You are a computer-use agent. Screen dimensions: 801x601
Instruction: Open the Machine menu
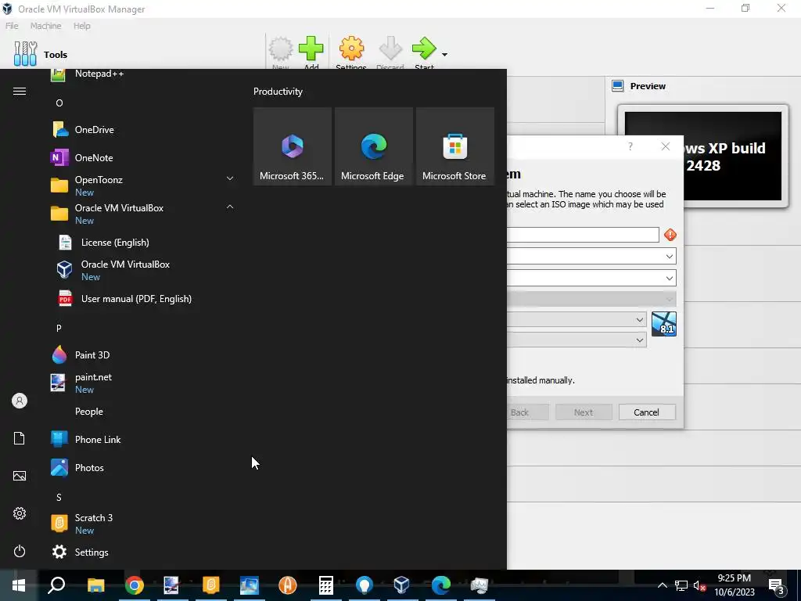(45, 26)
